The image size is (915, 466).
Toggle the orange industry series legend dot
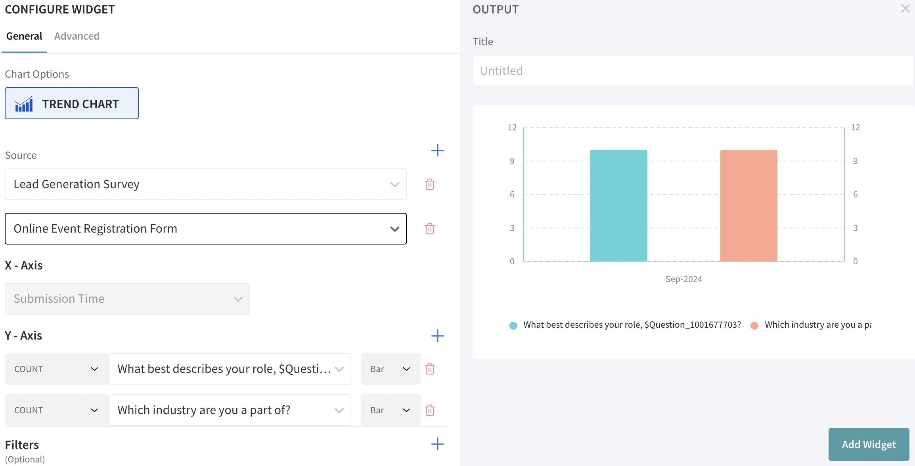tap(754, 325)
